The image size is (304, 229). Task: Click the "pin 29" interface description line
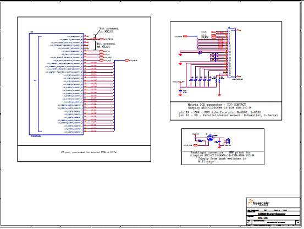click(x=220, y=112)
